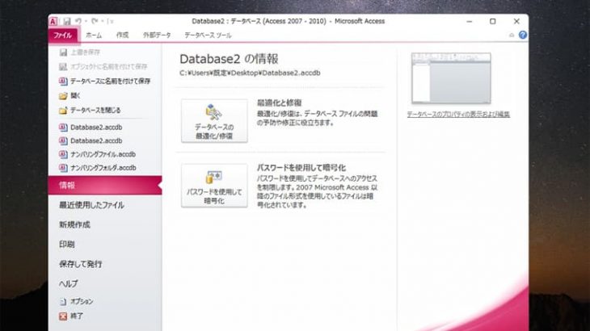Click icon beside ナンバリングファイル.accdb
The image size is (590, 331).
tap(63, 154)
